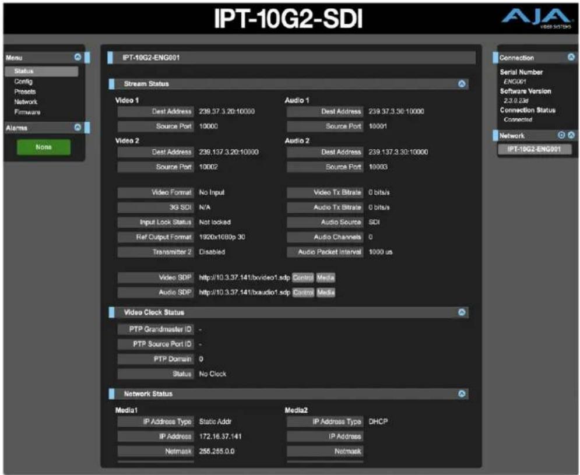
Task: Collapse the Network Status section
Action: click(x=462, y=393)
